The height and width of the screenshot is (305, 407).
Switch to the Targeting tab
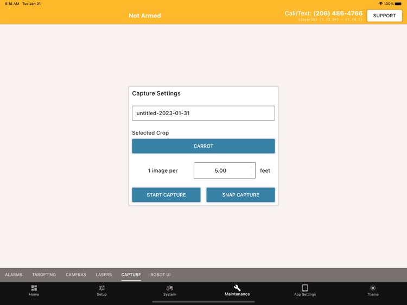pyautogui.click(x=44, y=275)
